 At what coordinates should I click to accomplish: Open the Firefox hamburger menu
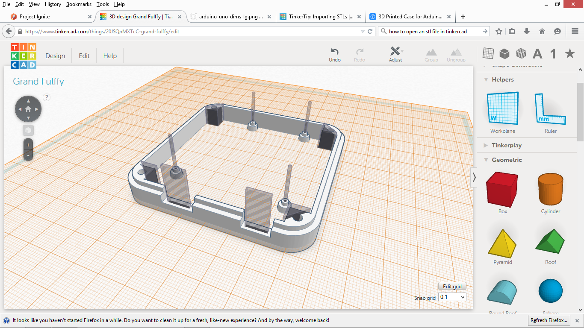[575, 31]
